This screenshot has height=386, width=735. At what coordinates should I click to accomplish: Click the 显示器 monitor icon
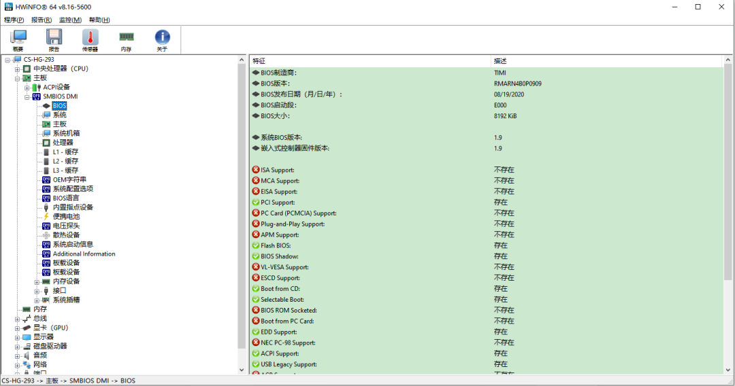[27, 337]
